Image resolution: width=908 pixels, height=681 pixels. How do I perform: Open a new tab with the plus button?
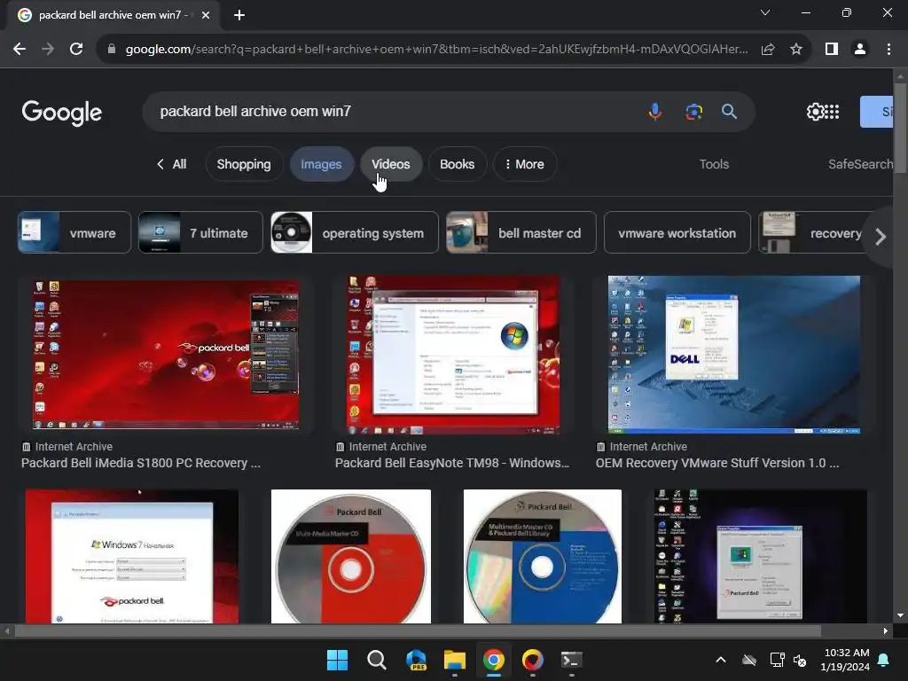[x=239, y=15]
